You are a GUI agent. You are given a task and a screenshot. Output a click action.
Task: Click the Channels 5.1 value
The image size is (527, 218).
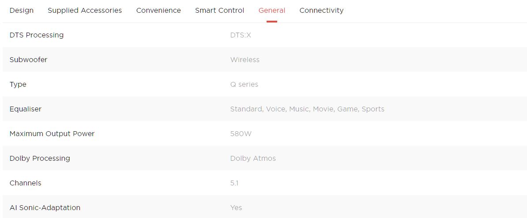point(234,183)
